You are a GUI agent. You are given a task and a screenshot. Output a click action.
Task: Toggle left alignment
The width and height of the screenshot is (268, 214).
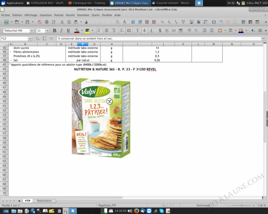pos(99,30)
